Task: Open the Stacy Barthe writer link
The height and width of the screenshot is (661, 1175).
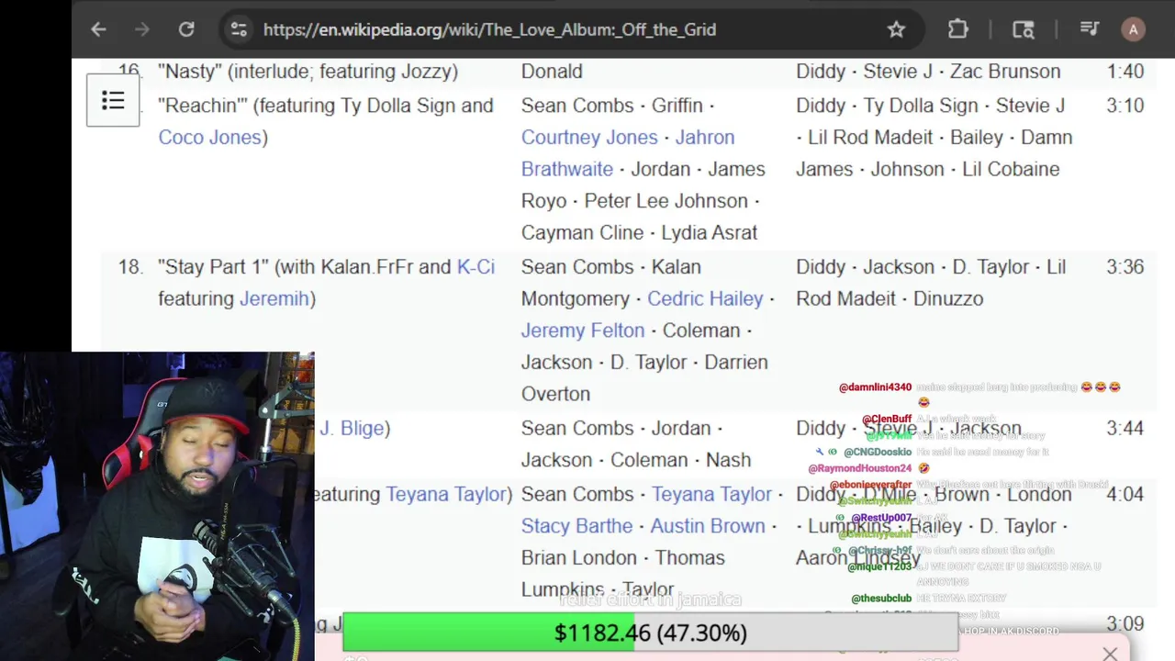Action: tap(576, 526)
